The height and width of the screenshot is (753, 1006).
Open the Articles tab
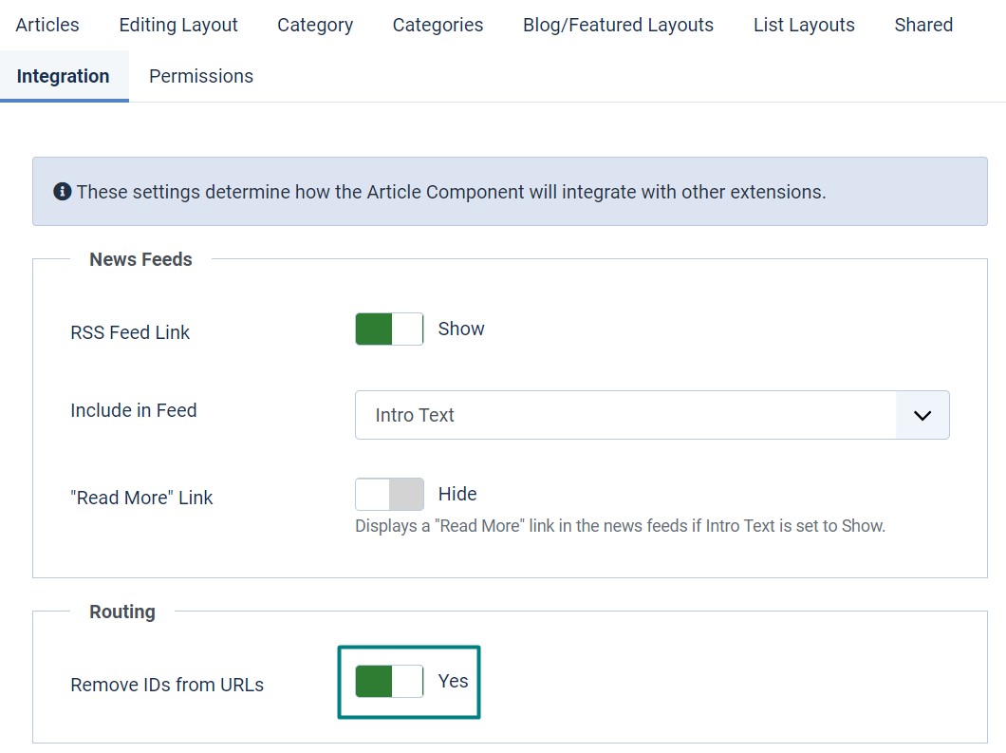[x=47, y=25]
